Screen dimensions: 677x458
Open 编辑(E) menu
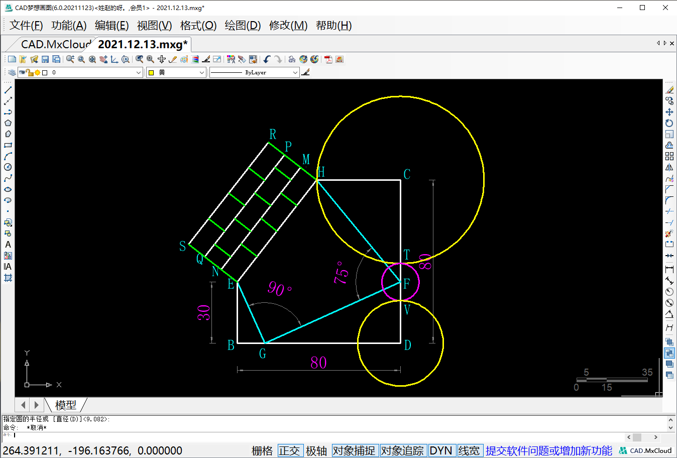(111, 25)
